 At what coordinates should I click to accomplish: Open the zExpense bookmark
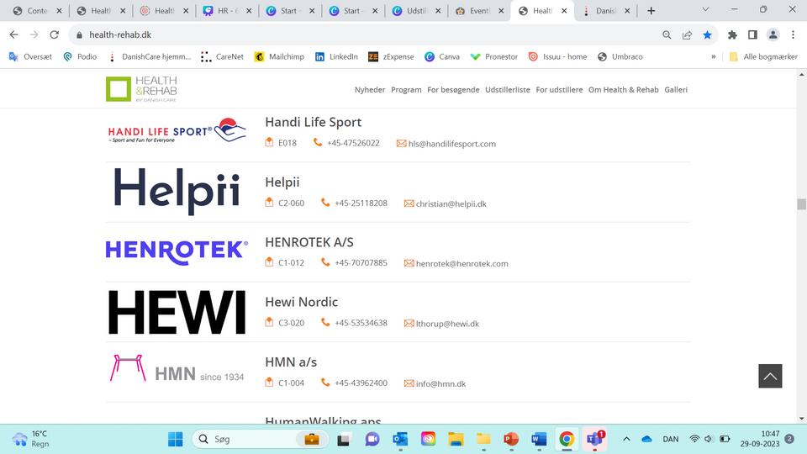click(391, 56)
